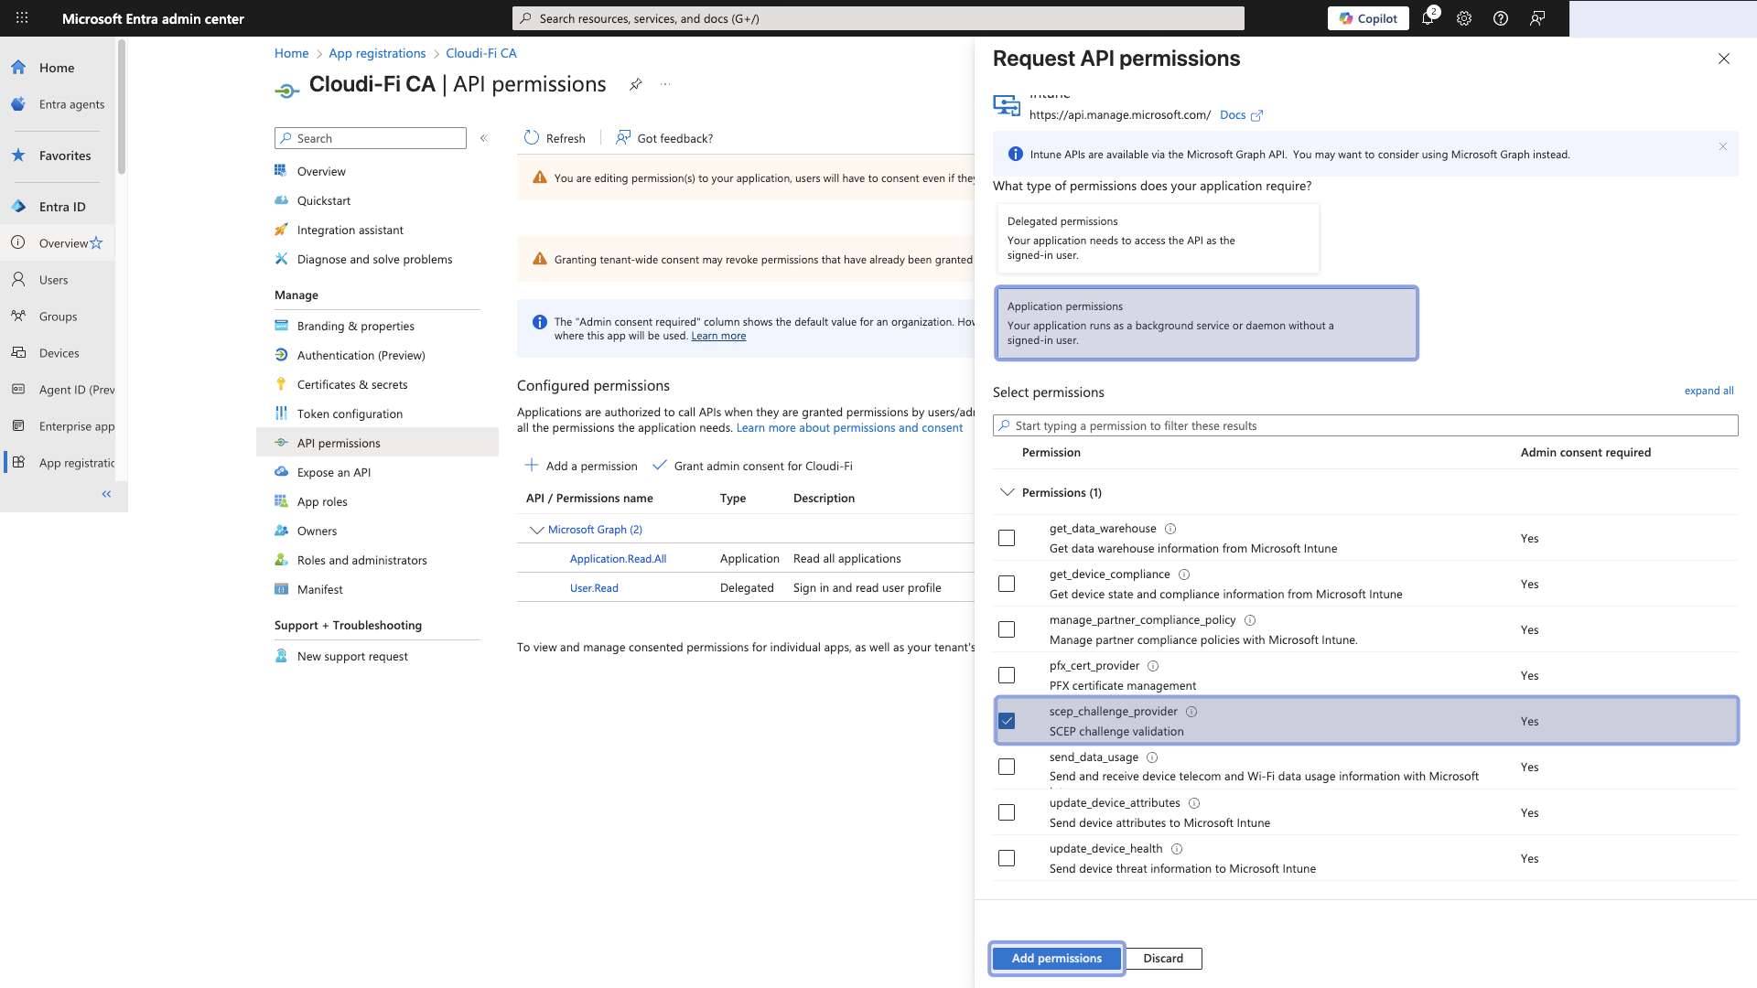The width and height of the screenshot is (1757, 988).
Task: Open the Copilot assistant
Action: (1367, 18)
